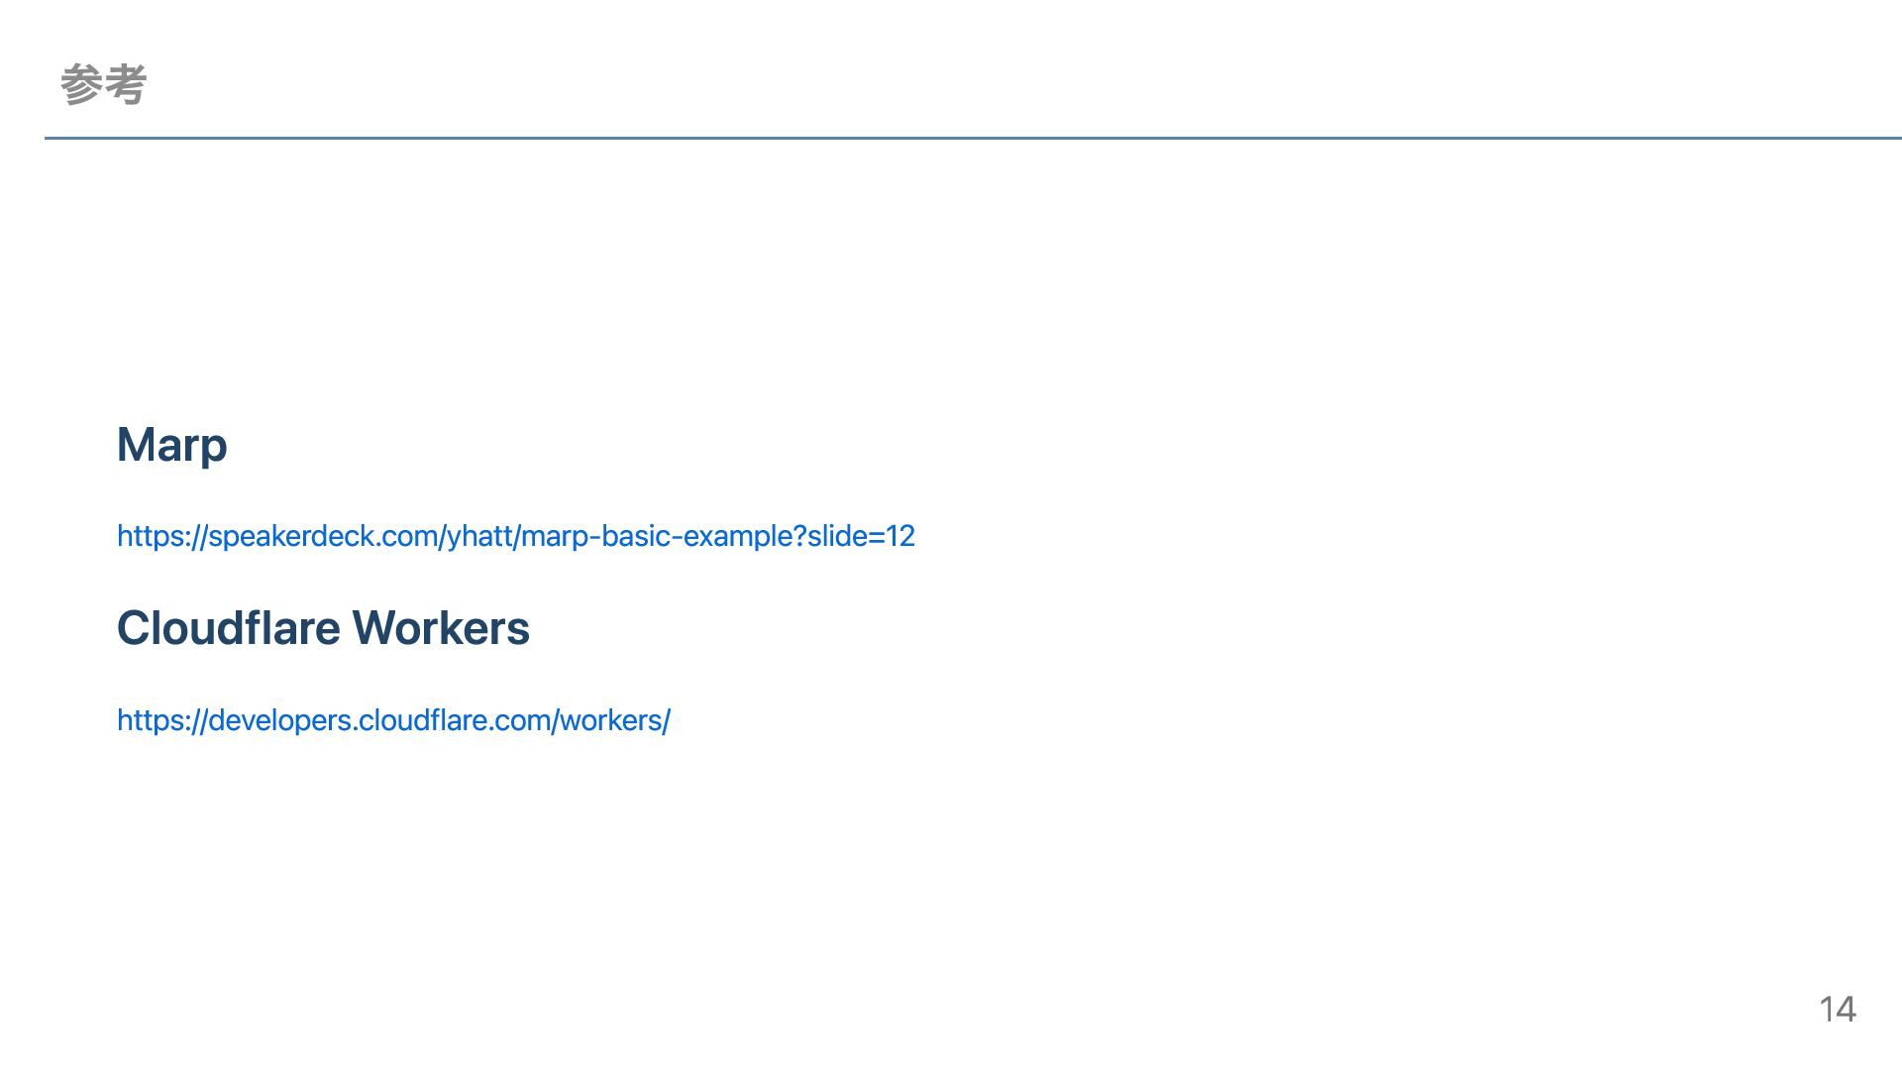Open the developers.cloudflare.com workers link
Image resolution: width=1902 pixels, height=1070 pixels.
393,720
